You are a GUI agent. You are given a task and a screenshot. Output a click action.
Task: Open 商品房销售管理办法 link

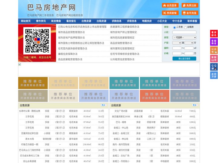click(121, 43)
